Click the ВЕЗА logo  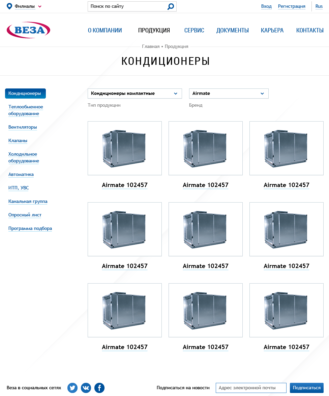coord(28,30)
